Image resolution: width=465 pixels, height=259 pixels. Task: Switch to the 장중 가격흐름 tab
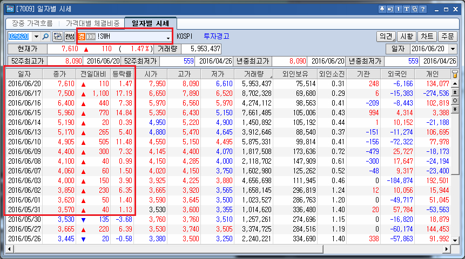(32, 23)
